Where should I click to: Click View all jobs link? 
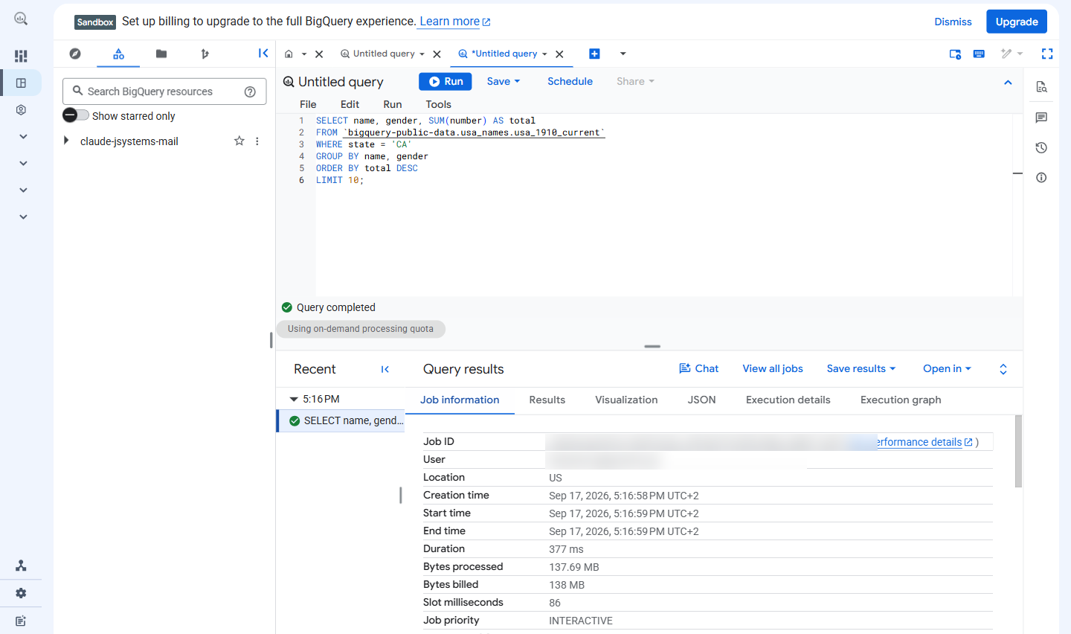(773, 368)
